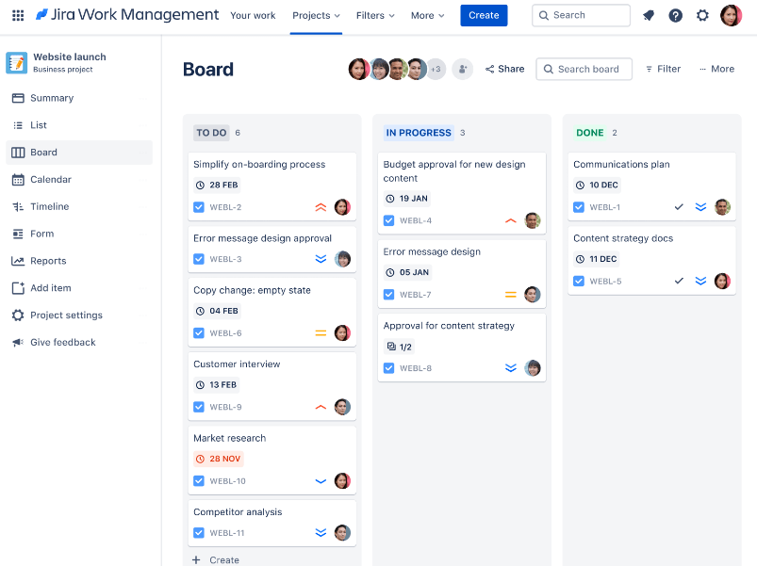Click done checkmark on WEBL-1 card
757x566 pixels.
coord(679,207)
